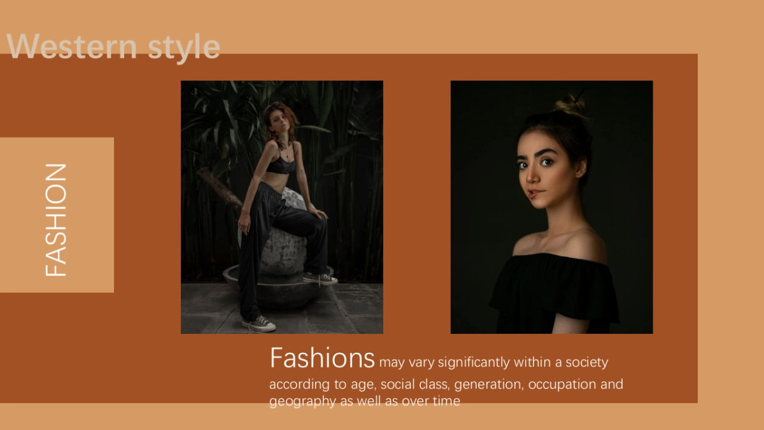Select the left photo of seated woman
The width and height of the screenshot is (764, 430).
[x=282, y=207]
